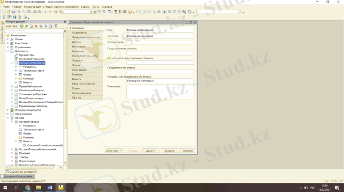Expand the Константы tree node

click(8, 43)
